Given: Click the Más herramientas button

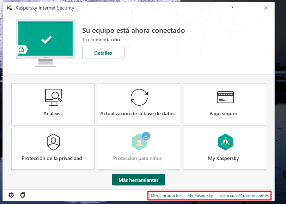Looking at the screenshot, I should pyautogui.click(x=139, y=180).
